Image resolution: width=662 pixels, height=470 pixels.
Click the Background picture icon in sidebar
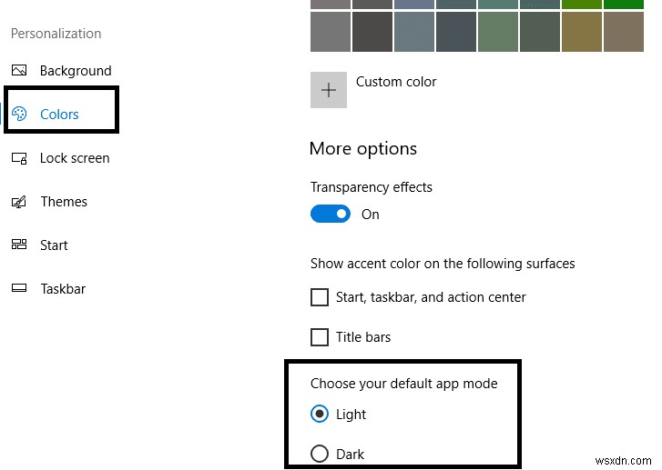point(19,70)
